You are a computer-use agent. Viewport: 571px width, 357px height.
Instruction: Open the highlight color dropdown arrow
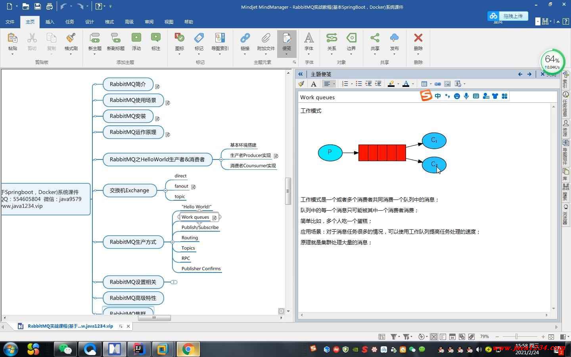pos(398,84)
